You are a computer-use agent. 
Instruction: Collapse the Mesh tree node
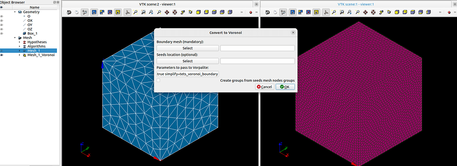pyautogui.click(x=15, y=38)
